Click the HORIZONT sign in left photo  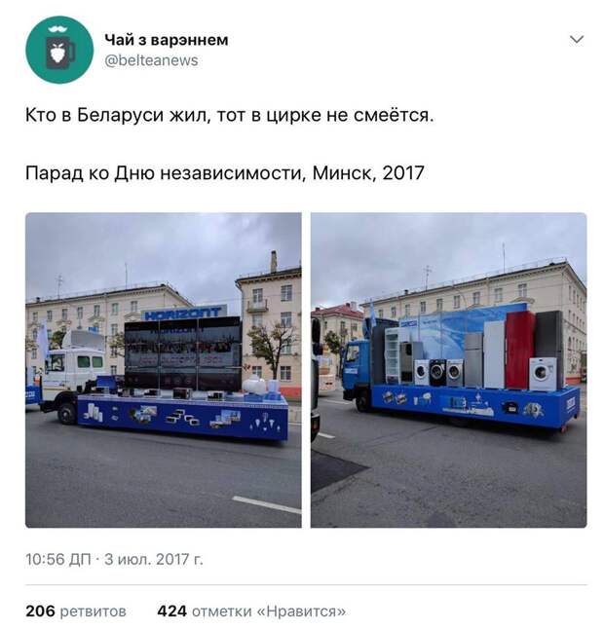[184, 313]
